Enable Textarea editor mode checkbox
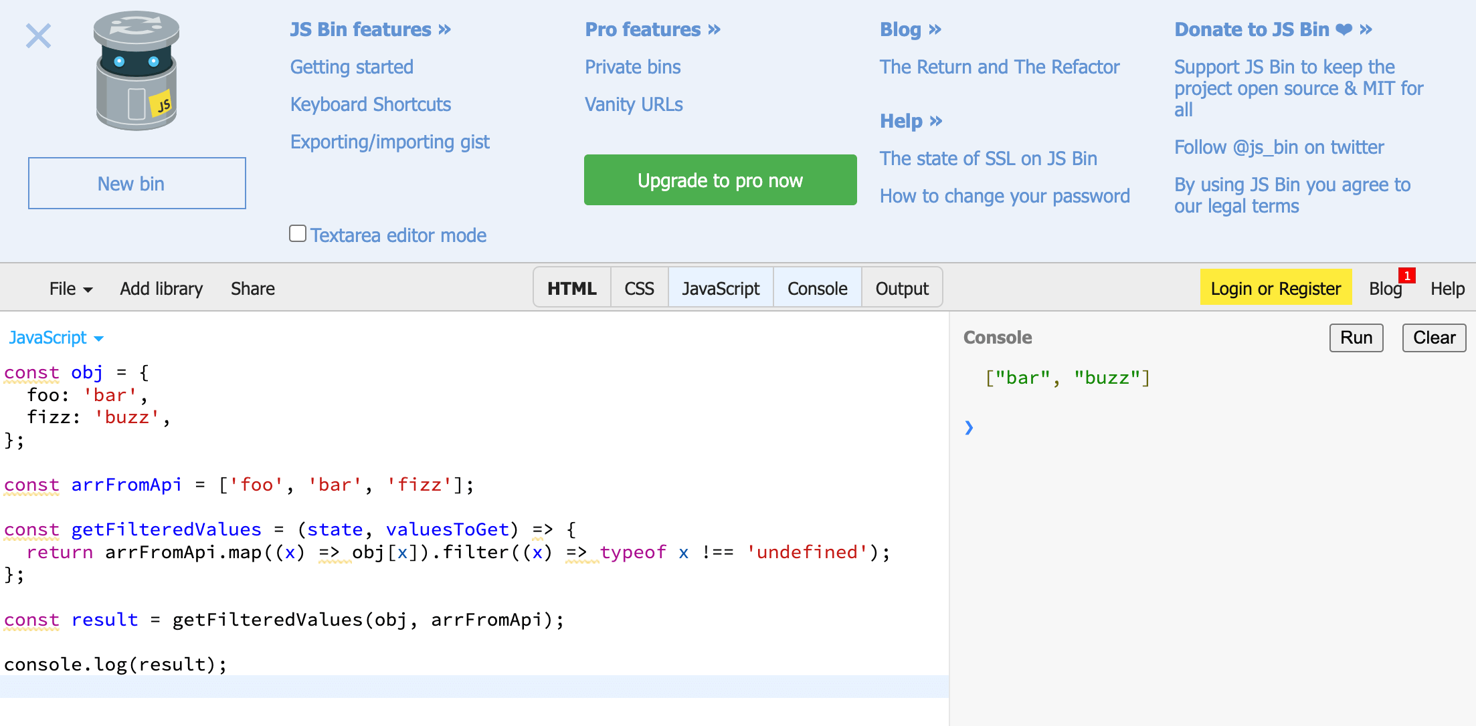Image resolution: width=1476 pixels, height=726 pixels. tap(296, 235)
